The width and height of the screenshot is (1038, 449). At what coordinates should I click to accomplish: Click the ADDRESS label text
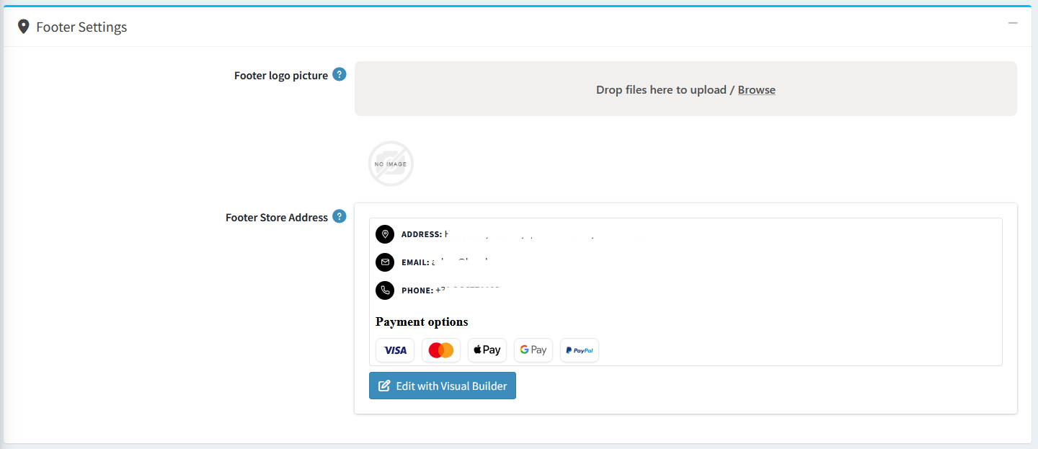tap(421, 234)
